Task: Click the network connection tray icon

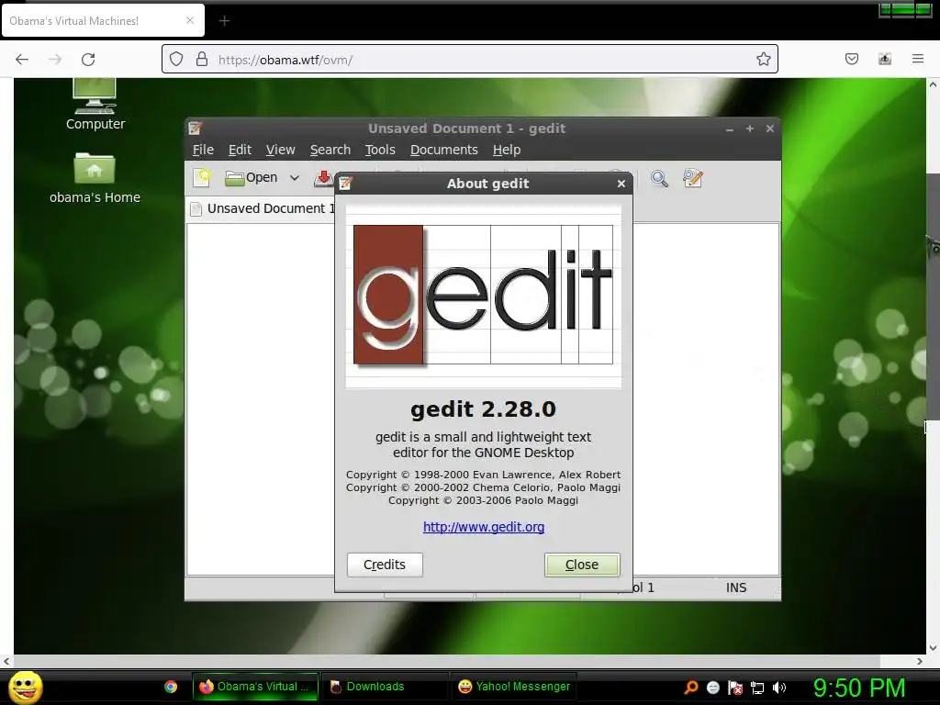Action: click(757, 688)
